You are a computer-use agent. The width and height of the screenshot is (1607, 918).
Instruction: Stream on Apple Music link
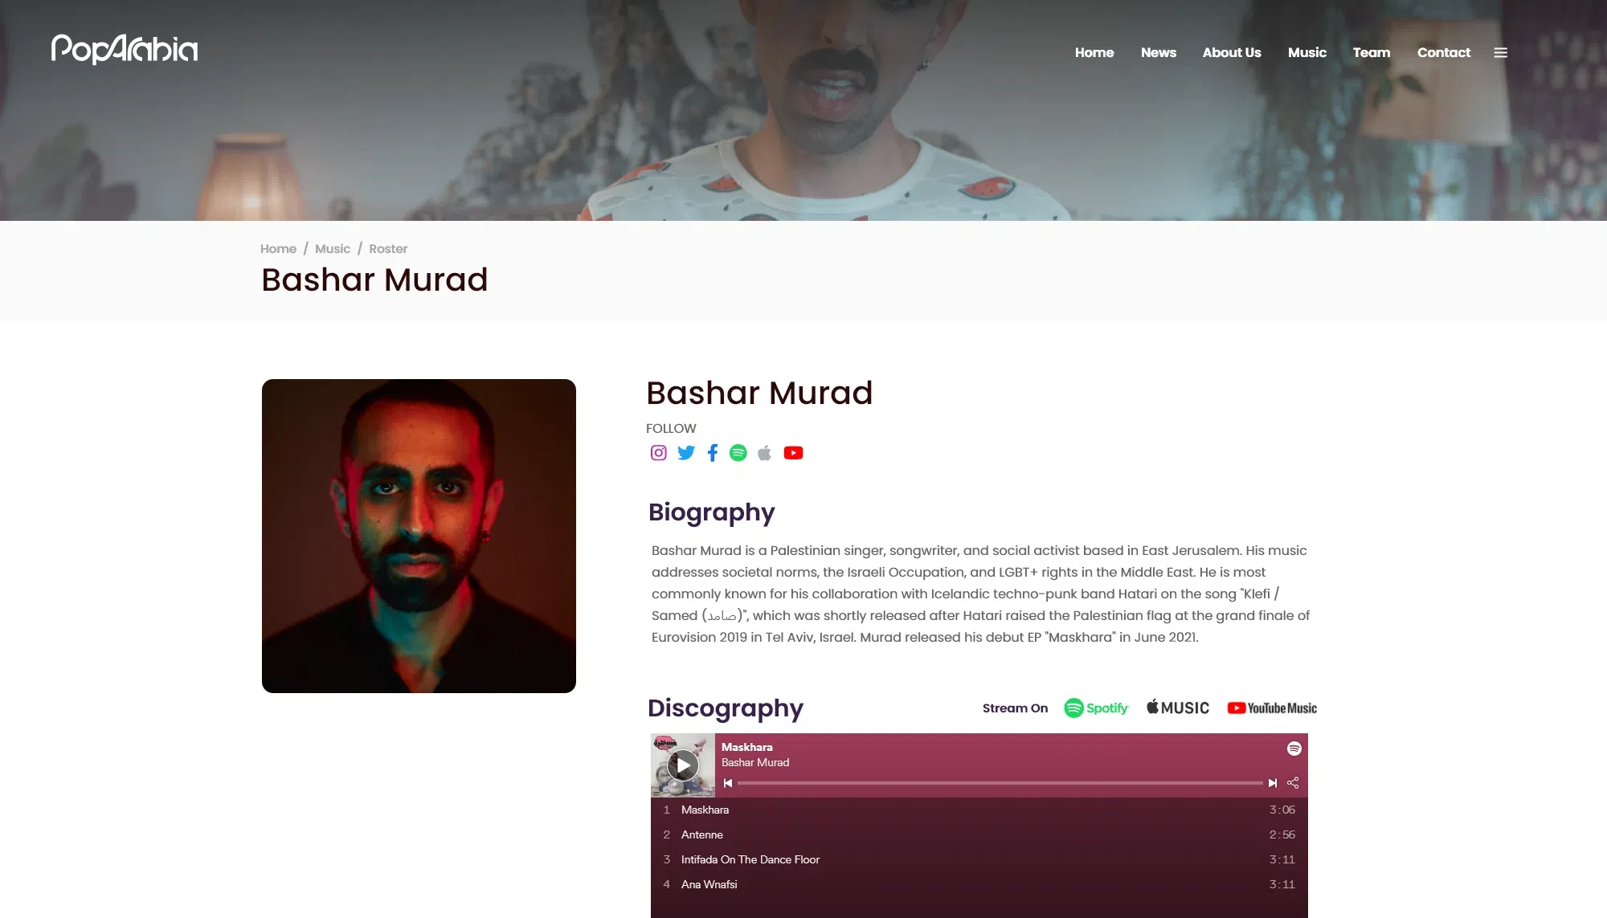tap(1177, 708)
